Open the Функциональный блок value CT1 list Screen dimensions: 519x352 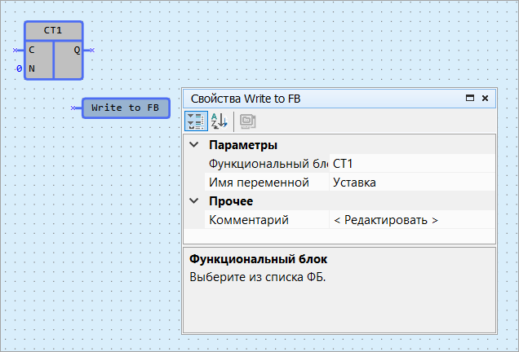411,164
